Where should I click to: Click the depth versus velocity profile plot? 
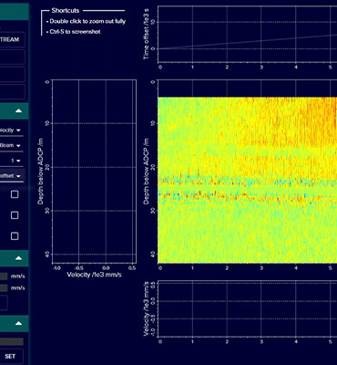[94, 172]
